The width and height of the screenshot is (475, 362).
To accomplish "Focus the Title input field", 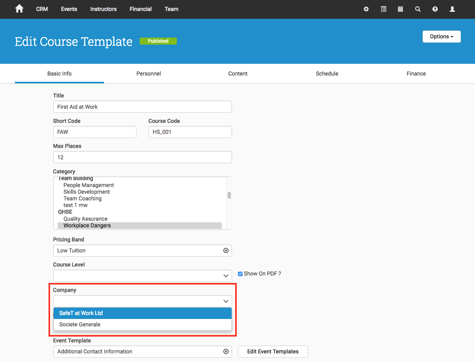I will pyautogui.click(x=142, y=107).
